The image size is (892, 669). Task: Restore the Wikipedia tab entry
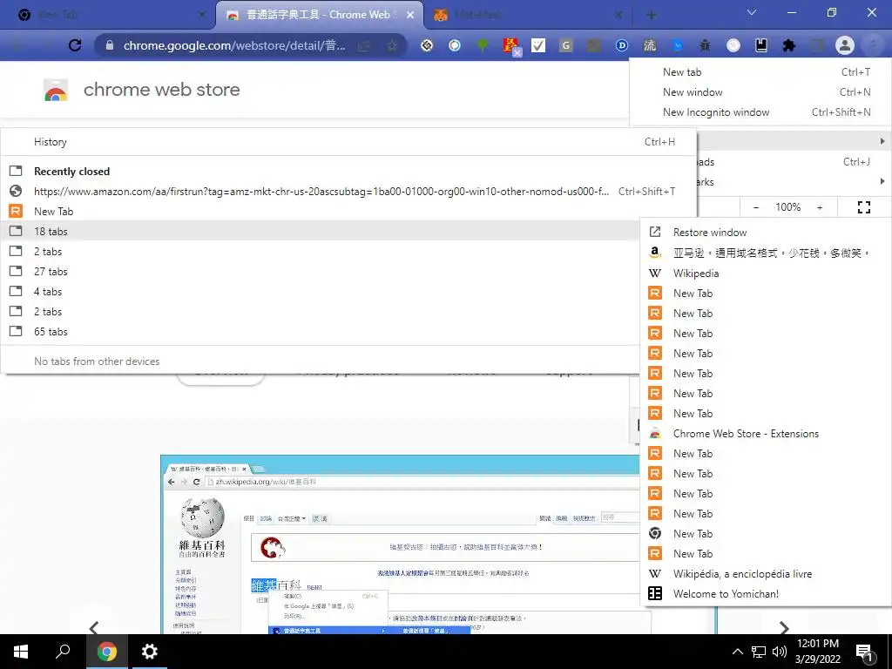(766, 273)
